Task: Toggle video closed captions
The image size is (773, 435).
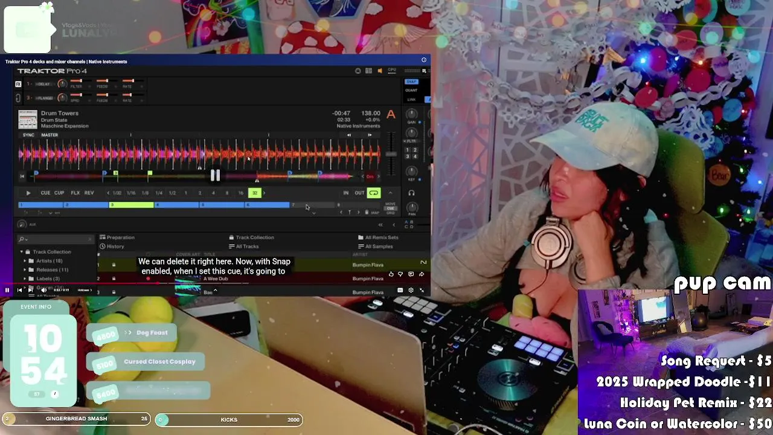Action: pyautogui.click(x=400, y=290)
